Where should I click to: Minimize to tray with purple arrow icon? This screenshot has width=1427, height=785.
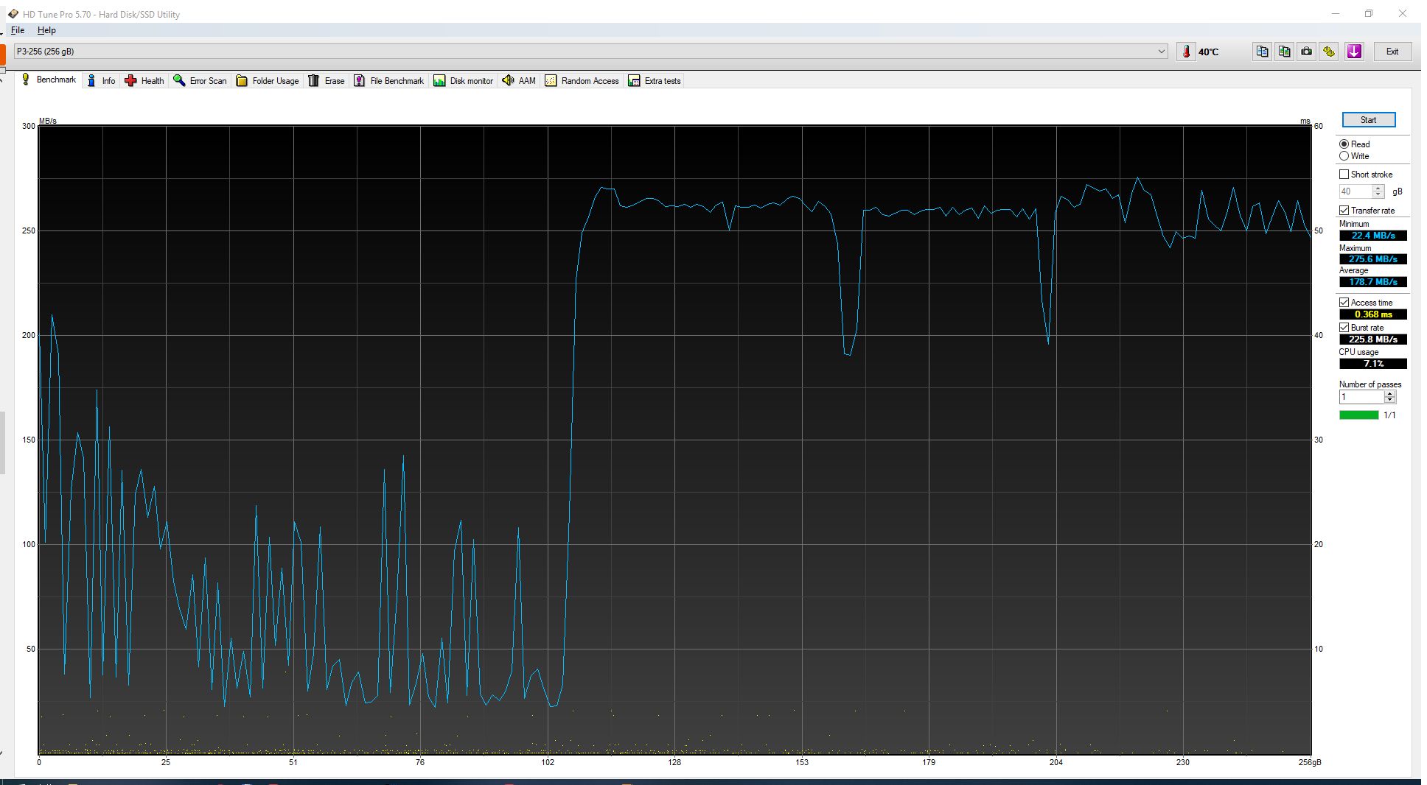click(1354, 52)
